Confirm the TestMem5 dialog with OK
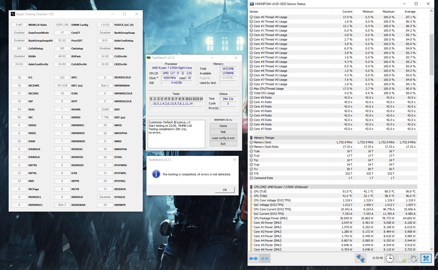Image resolution: width=438 pixels, height=270 pixels. (225, 190)
